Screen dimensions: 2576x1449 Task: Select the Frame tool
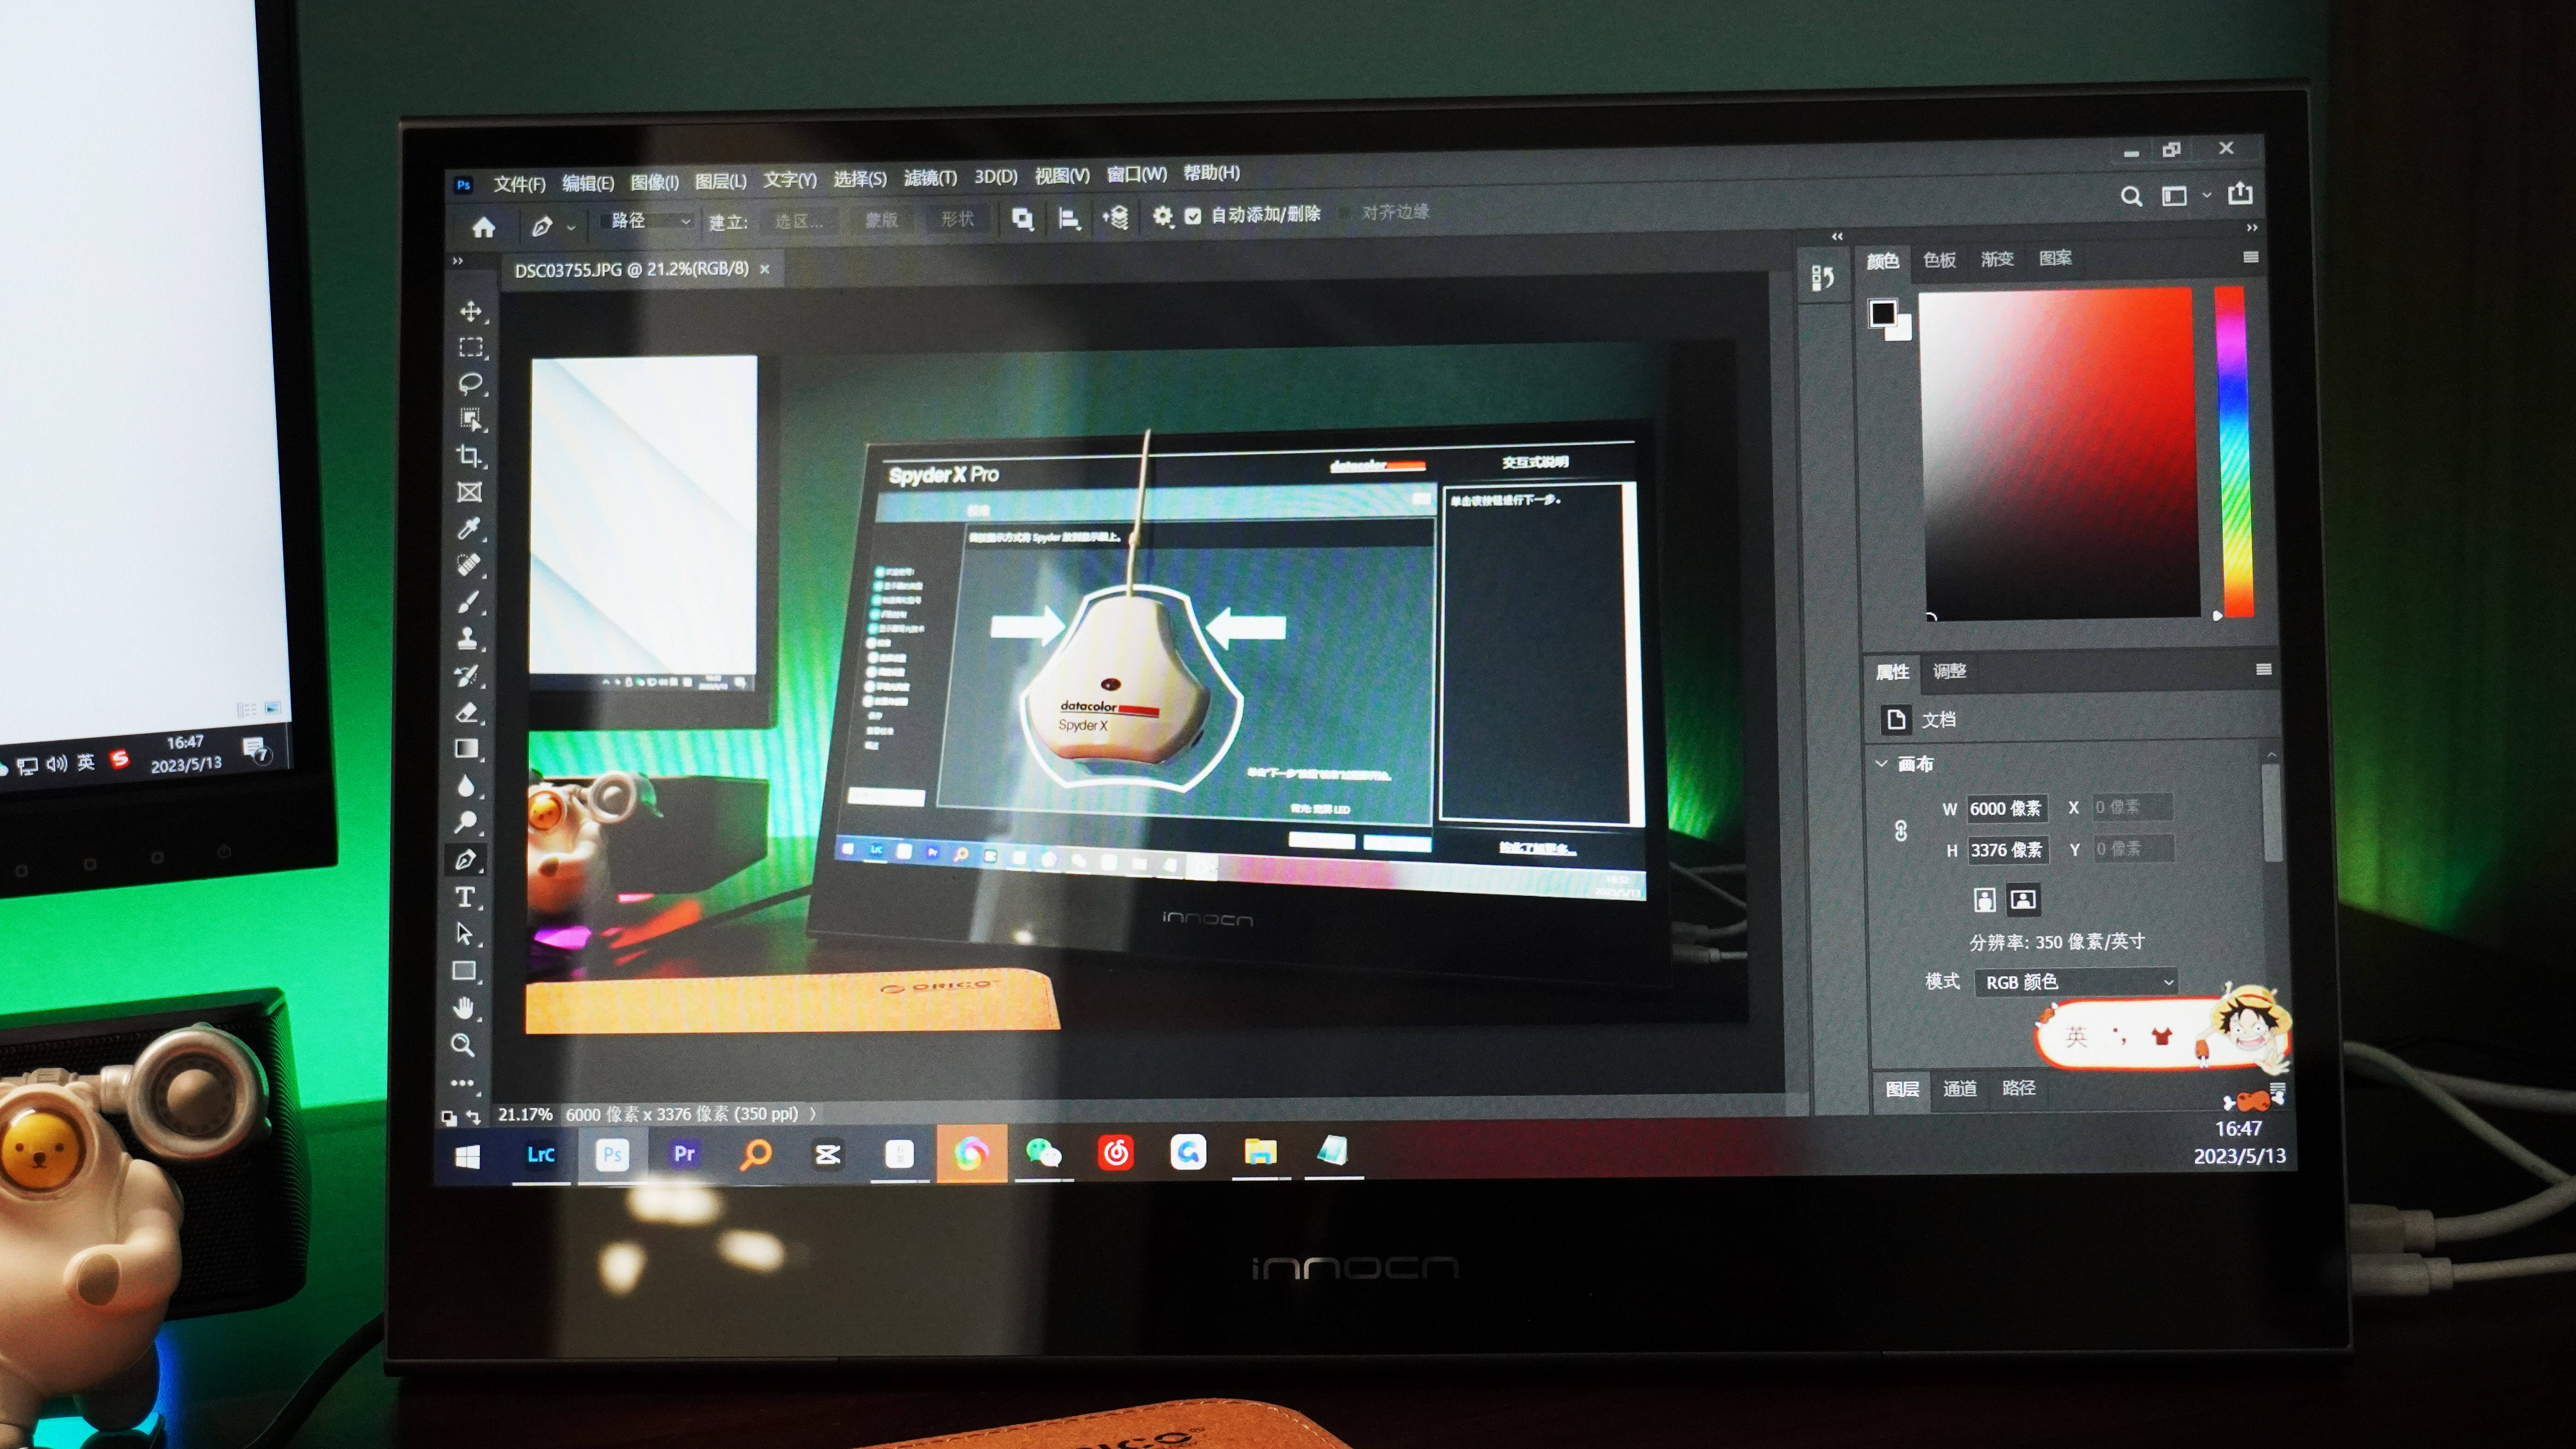click(469, 492)
